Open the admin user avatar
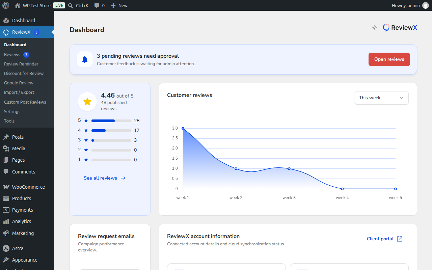Screen dimensions: 432x270 click(425, 5)
